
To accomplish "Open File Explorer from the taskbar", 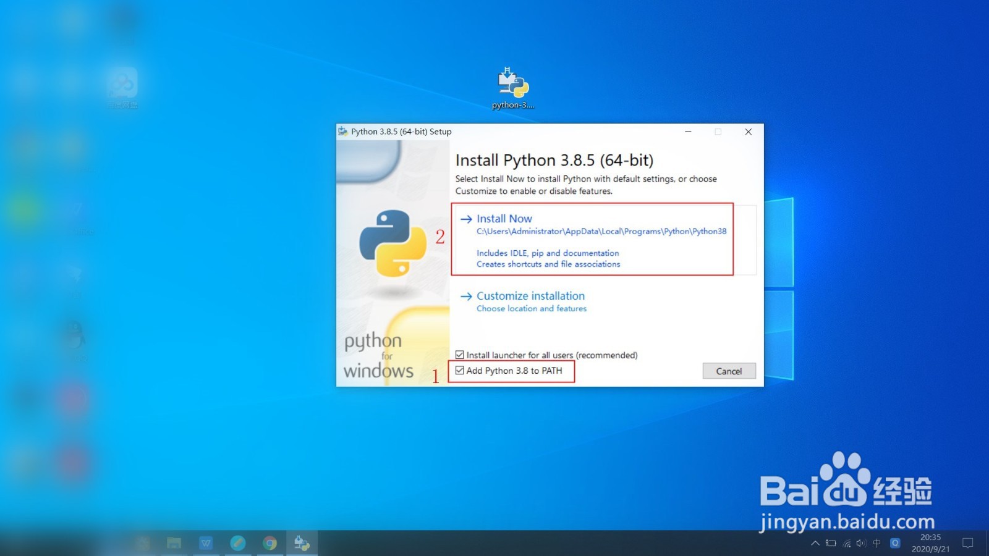I will point(174,543).
